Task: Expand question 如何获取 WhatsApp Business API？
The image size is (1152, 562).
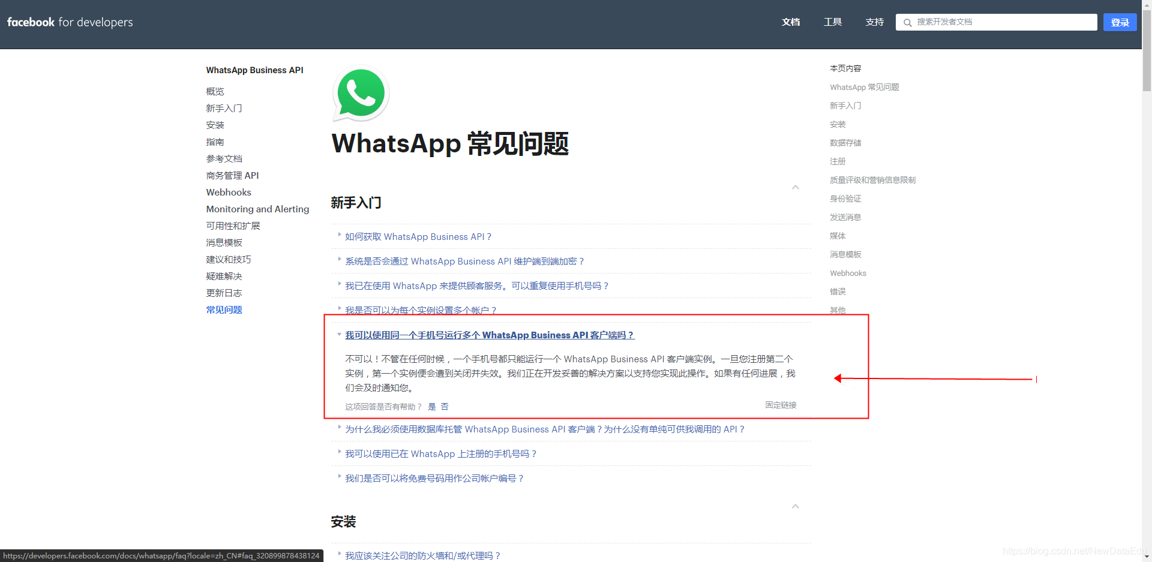Action: (418, 237)
